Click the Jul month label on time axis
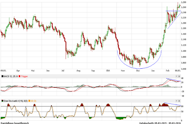 pyautogui.click(x=63, y=71)
